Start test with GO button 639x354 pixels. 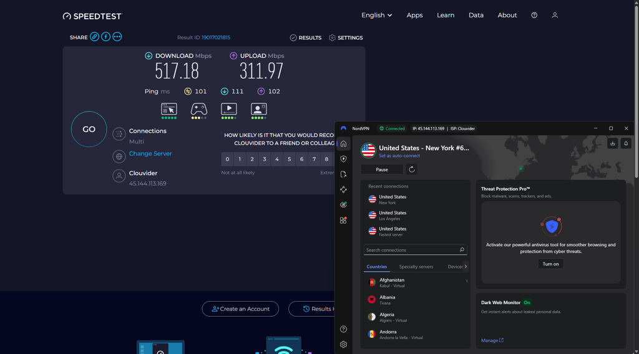tap(89, 129)
